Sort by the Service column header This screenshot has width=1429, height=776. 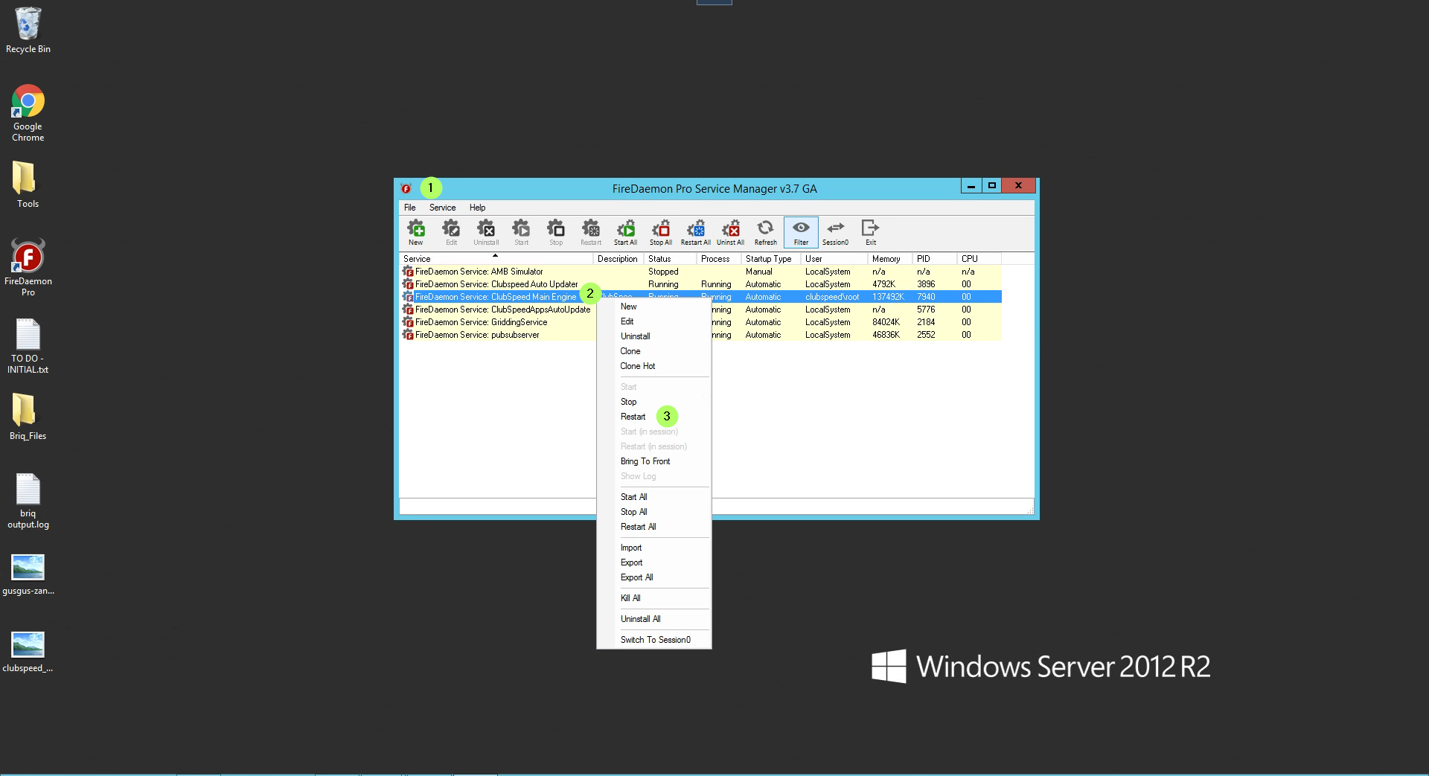[x=496, y=259]
